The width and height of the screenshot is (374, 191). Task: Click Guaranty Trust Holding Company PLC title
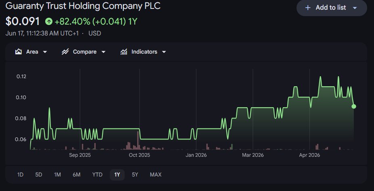83,6
